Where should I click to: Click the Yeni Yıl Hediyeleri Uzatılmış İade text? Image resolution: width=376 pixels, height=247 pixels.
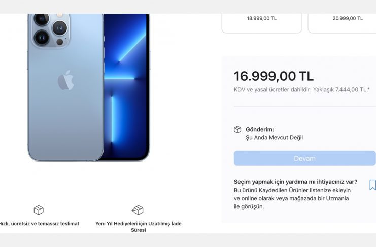tap(139, 227)
